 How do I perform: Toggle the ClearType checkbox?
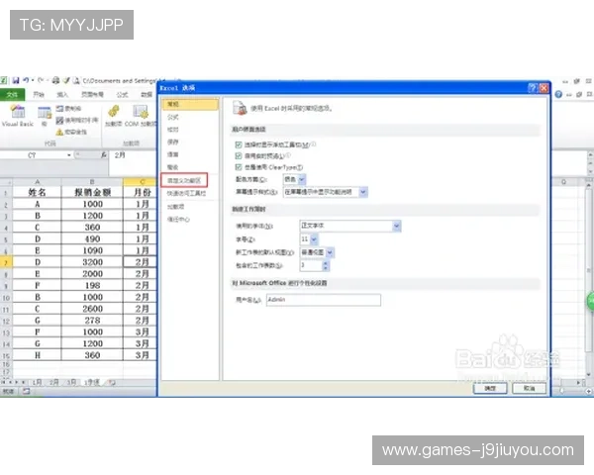[x=239, y=167]
